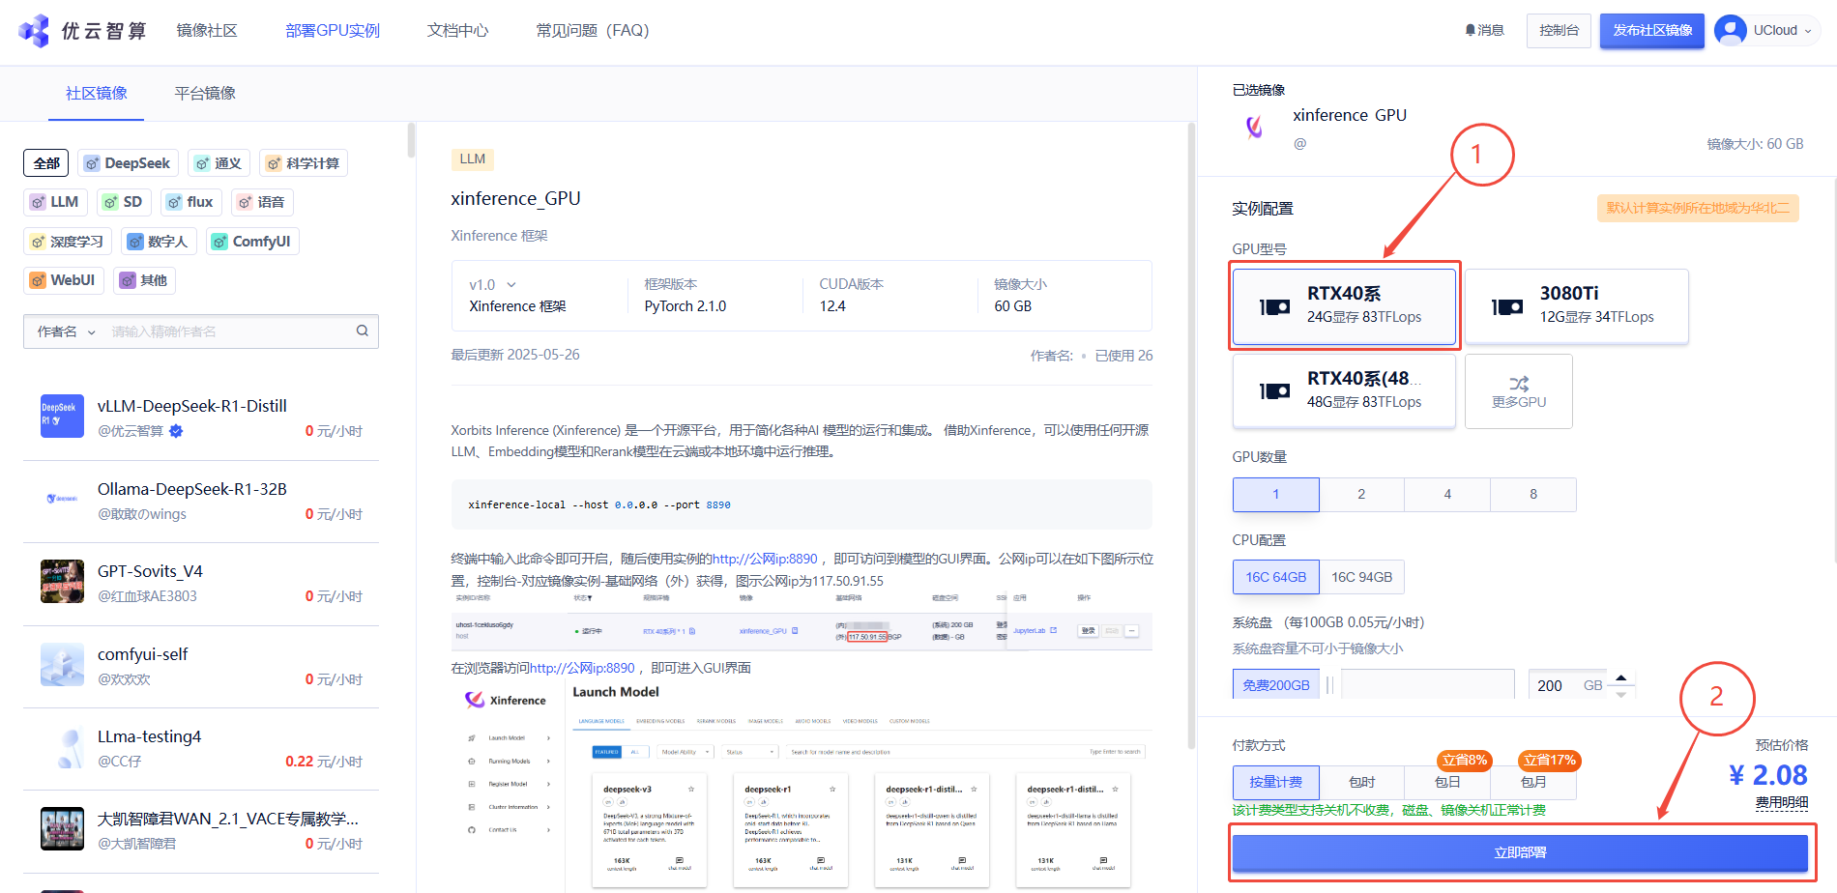This screenshot has width=1837, height=893.
Task: Select the 包日 payment option
Action: tap(1447, 782)
